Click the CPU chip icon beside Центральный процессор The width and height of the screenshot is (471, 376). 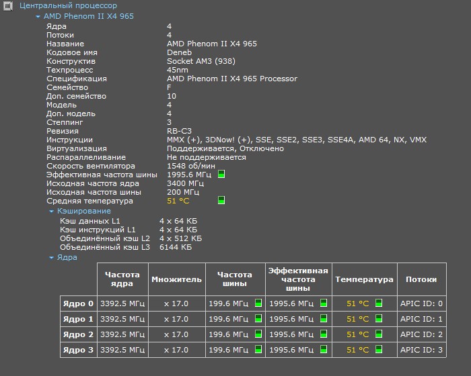pos(8,6)
